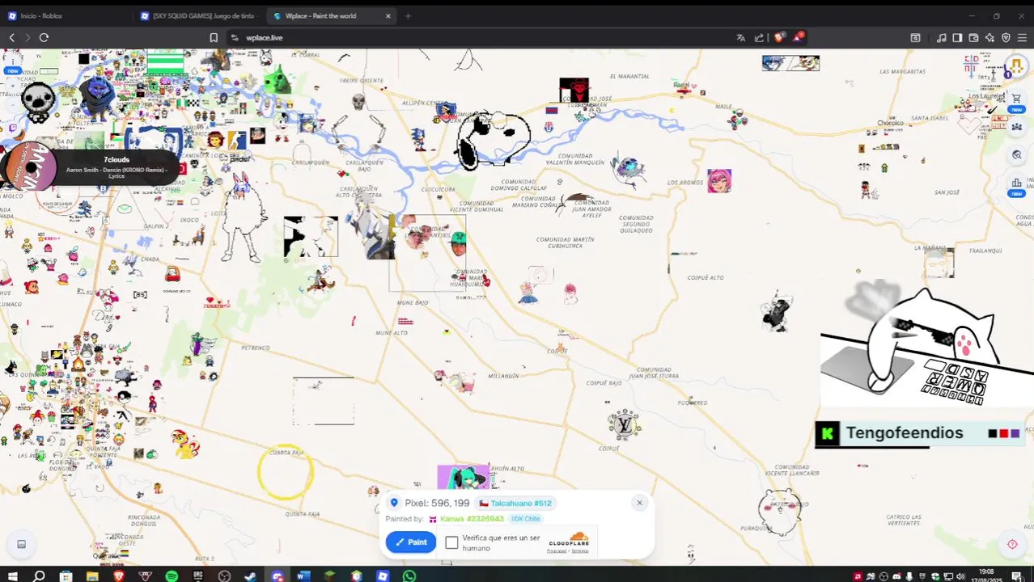Open Brave VPN shield icon
1034x582 pixels.
1006,37
